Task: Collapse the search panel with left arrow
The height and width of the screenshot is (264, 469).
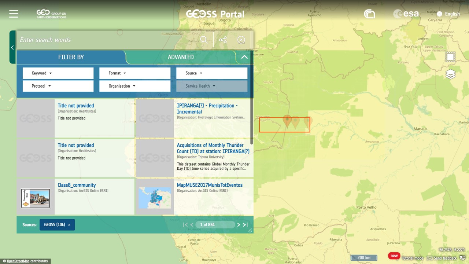Action: (x=12, y=47)
